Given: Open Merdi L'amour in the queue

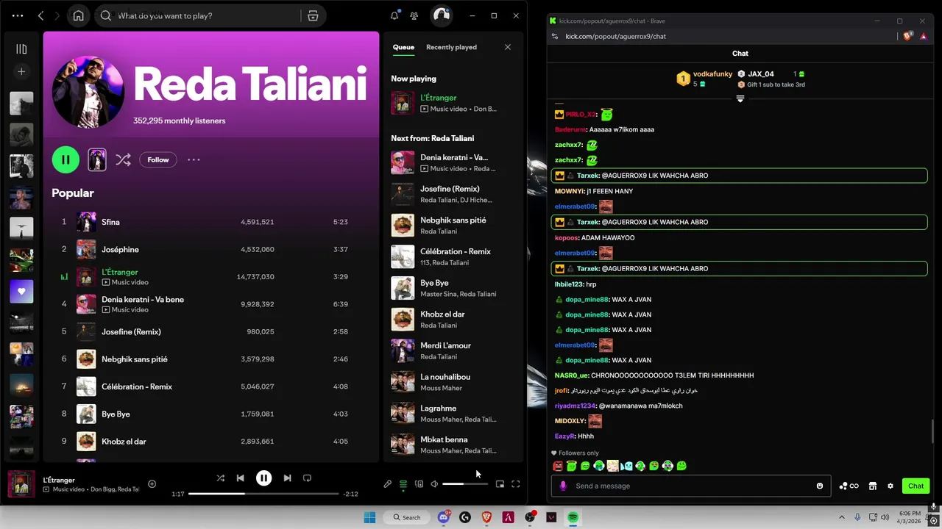Looking at the screenshot, I should click(453, 350).
